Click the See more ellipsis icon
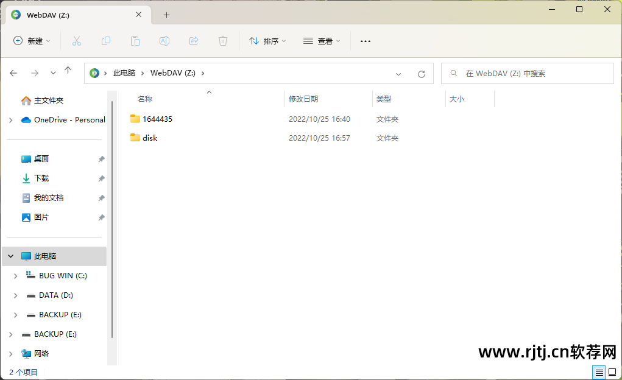622x380 pixels. tap(365, 41)
